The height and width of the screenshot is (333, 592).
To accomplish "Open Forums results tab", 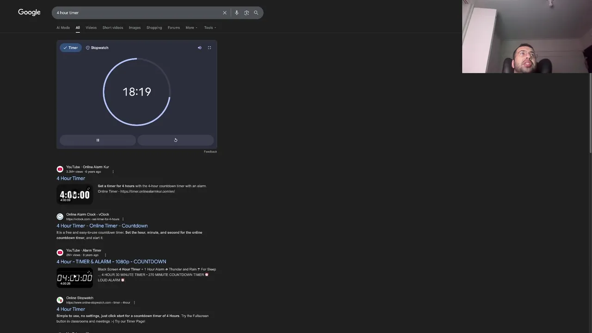I will click(174, 28).
